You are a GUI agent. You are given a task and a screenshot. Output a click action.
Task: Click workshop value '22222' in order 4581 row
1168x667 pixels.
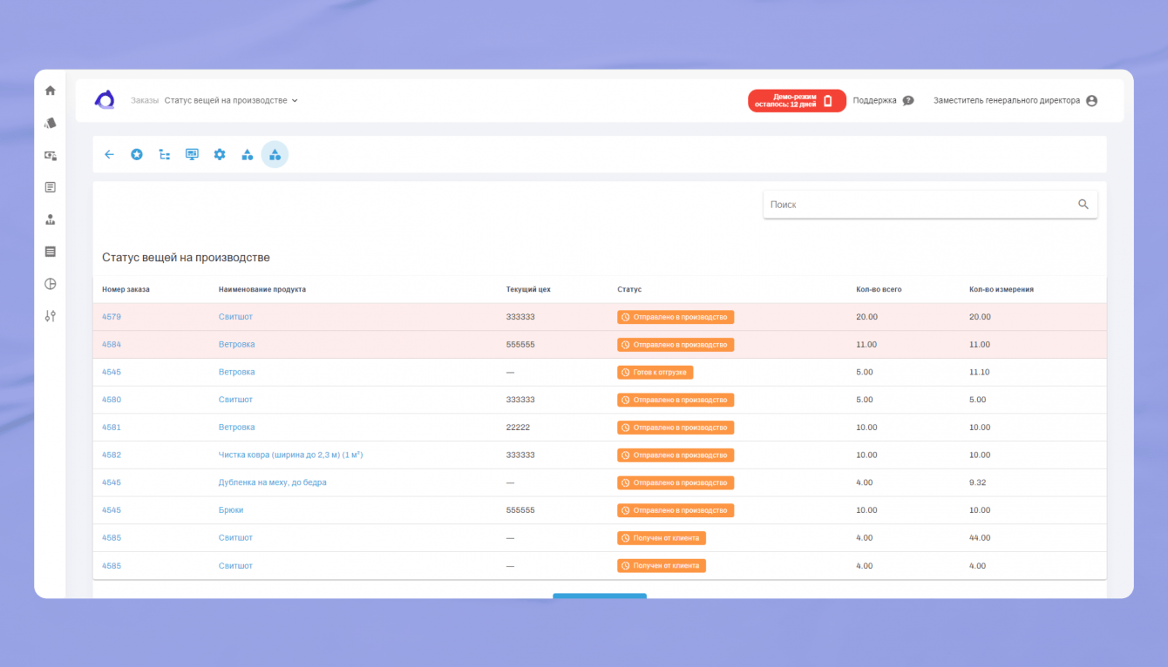[x=518, y=428]
